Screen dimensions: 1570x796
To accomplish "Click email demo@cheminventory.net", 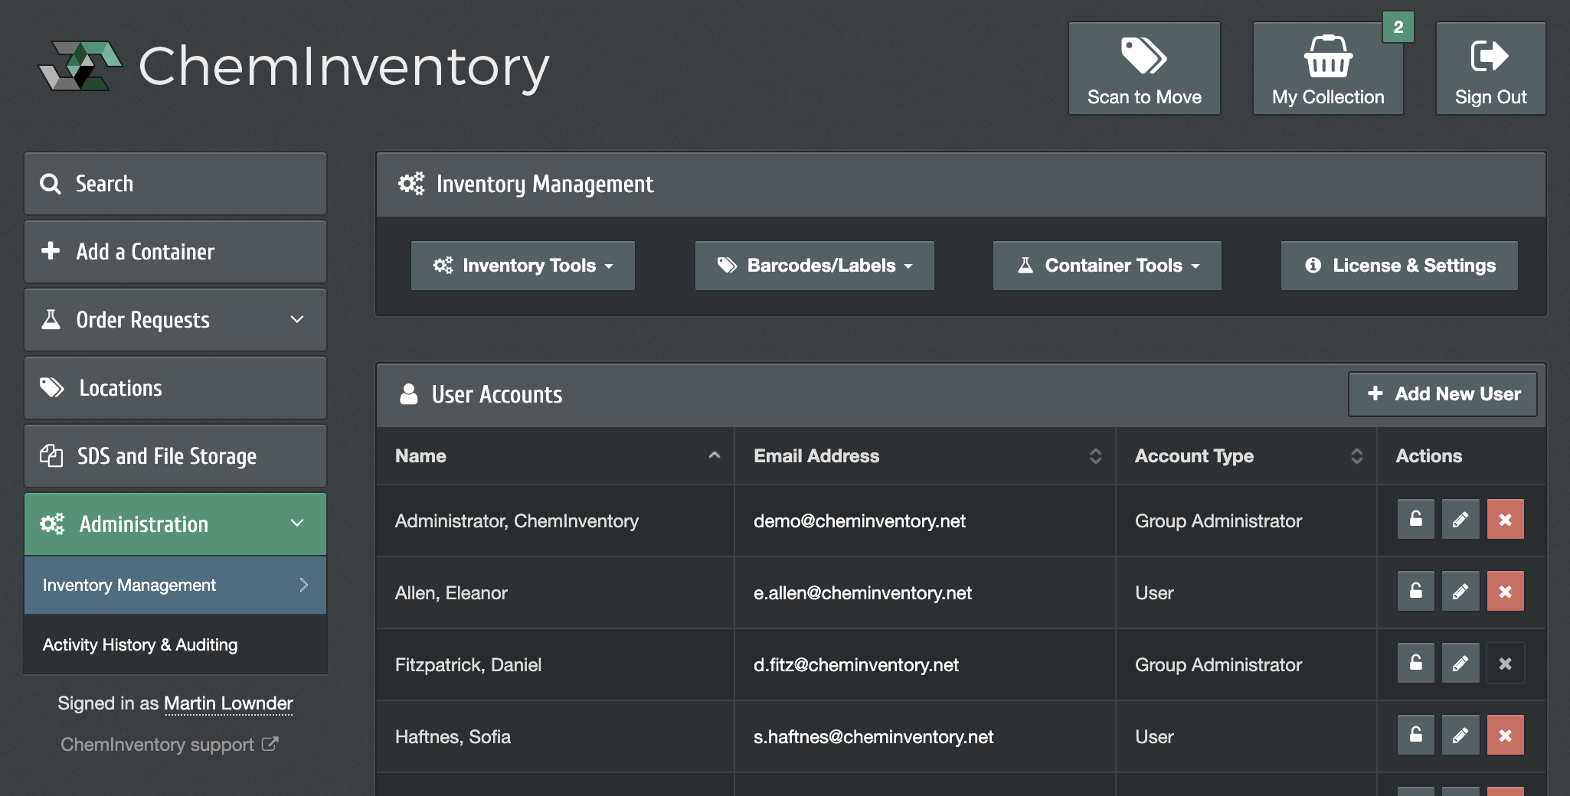I will coord(859,521).
